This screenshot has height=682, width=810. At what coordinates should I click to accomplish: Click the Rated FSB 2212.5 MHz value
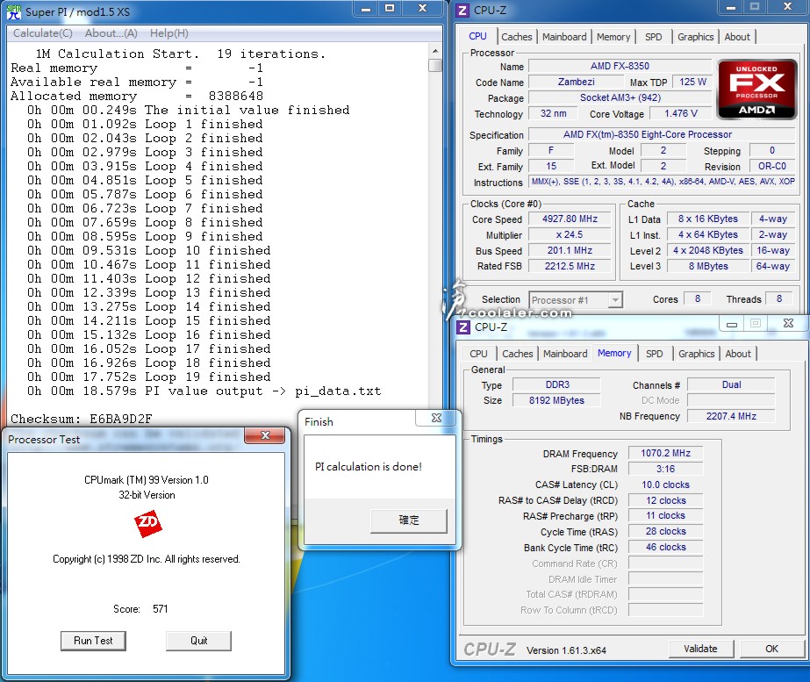570,266
